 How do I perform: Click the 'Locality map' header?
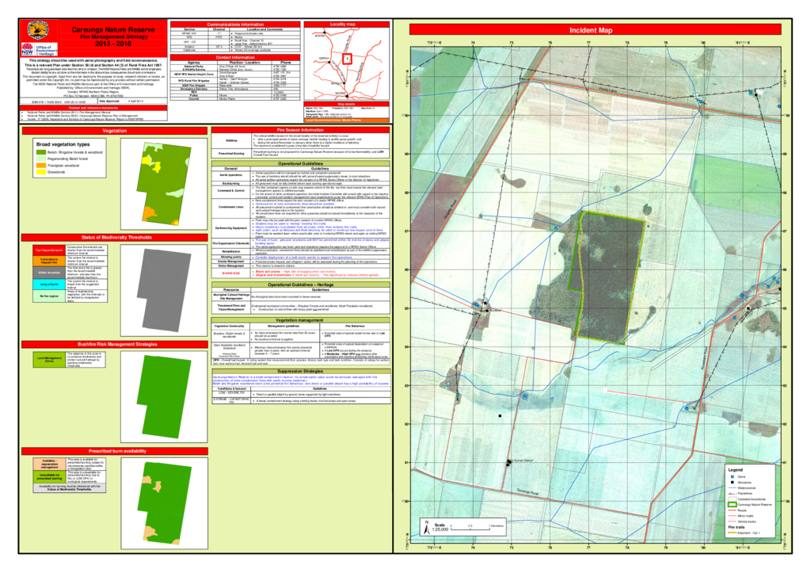346,25
